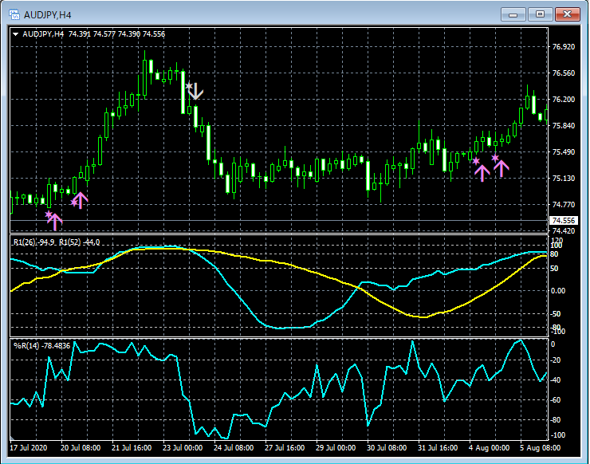The width and height of the screenshot is (590, 464).
Task: Click the 4 Aug 00:00 time axis label
Action: click(x=490, y=448)
